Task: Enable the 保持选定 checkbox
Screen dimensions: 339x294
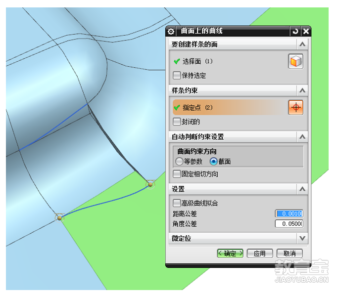Action: click(177, 76)
